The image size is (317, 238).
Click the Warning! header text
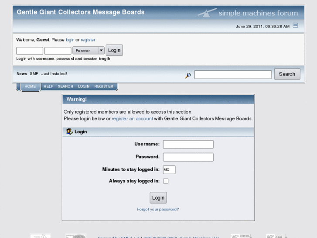[76, 99]
